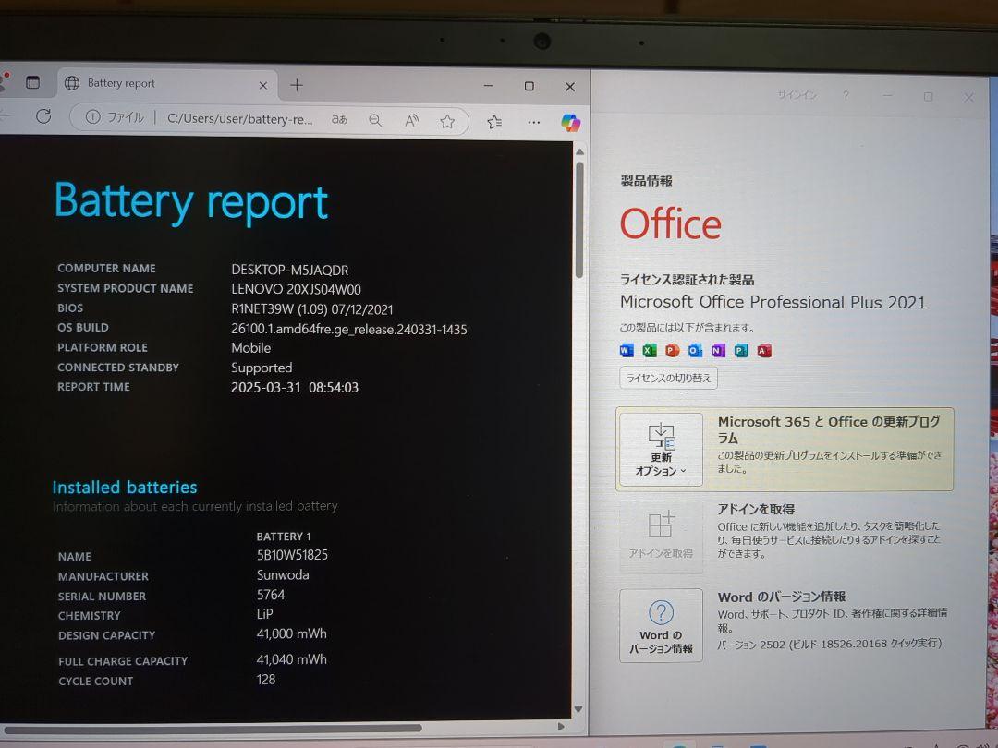
Task: Open the 更新オプション dropdown
Action: click(x=661, y=449)
